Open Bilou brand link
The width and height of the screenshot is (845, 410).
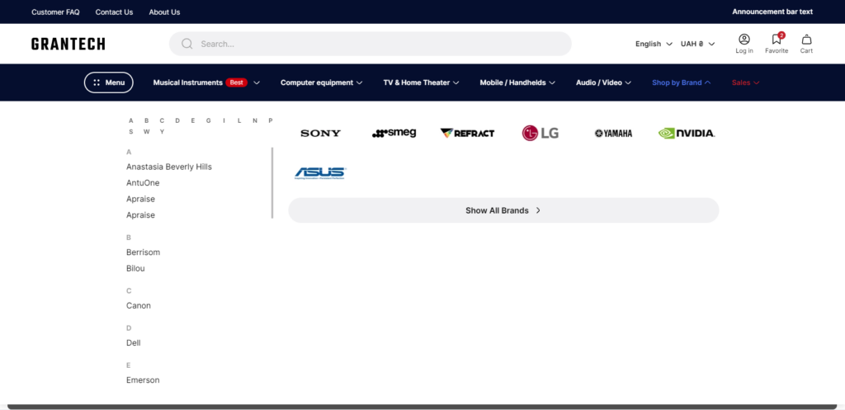pyautogui.click(x=136, y=268)
